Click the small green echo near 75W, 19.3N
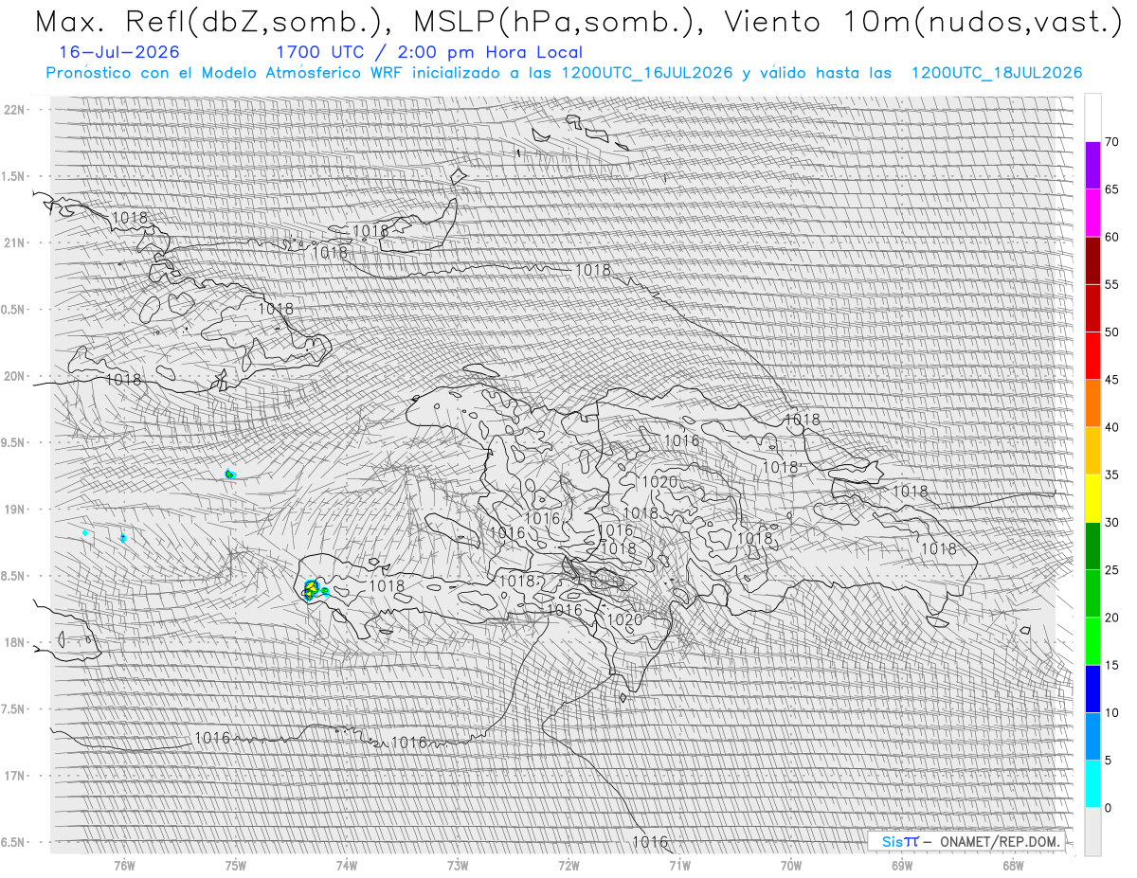This screenshot has height=878, width=1137. (x=230, y=474)
